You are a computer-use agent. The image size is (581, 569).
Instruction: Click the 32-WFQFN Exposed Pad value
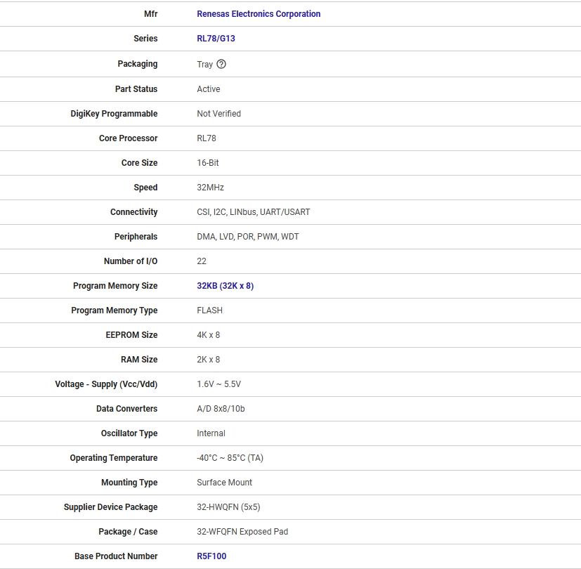(242, 532)
